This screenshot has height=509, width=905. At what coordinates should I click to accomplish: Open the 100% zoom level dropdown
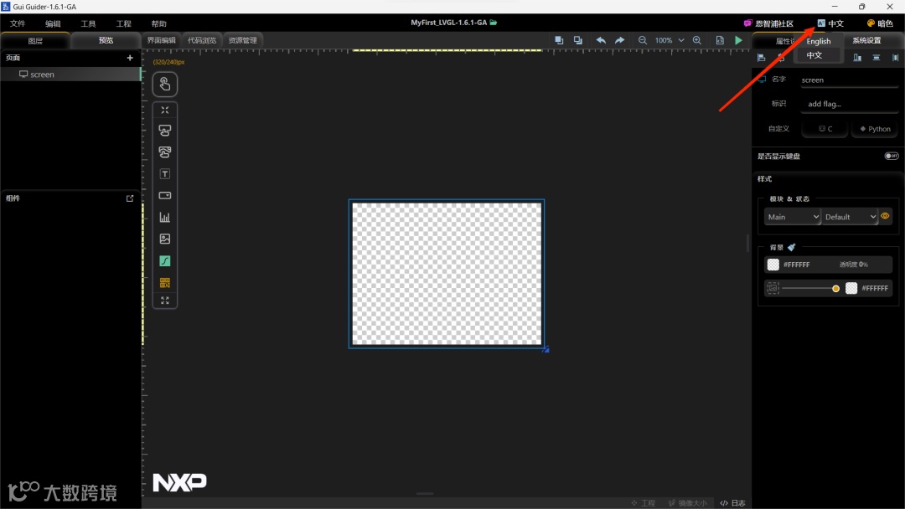[669, 40]
